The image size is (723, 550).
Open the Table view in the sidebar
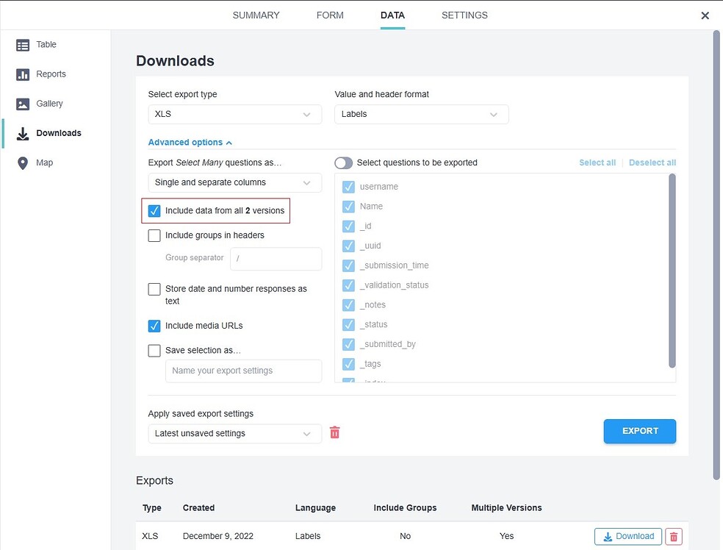point(44,44)
